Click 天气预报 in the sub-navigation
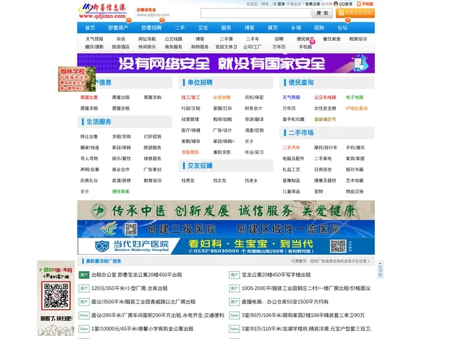Image resolution: width=452 pixels, height=339 pixels. coord(95,39)
